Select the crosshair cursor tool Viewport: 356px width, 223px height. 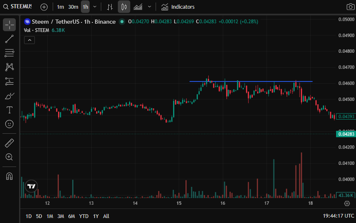[9, 25]
